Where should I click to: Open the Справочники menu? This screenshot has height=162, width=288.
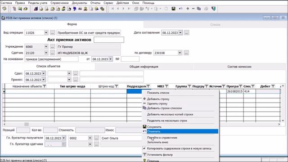click(x=59, y=3)
